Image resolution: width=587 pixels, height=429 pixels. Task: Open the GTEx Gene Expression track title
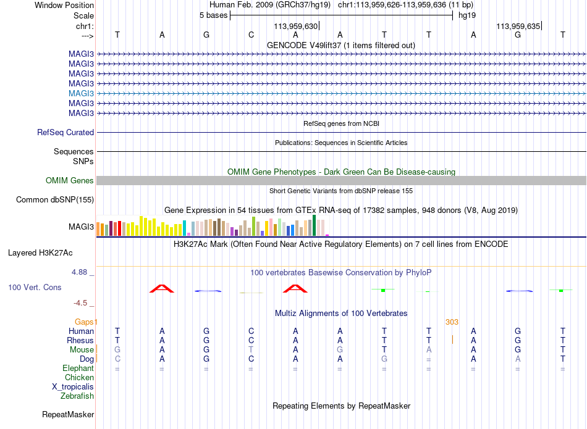341,210
